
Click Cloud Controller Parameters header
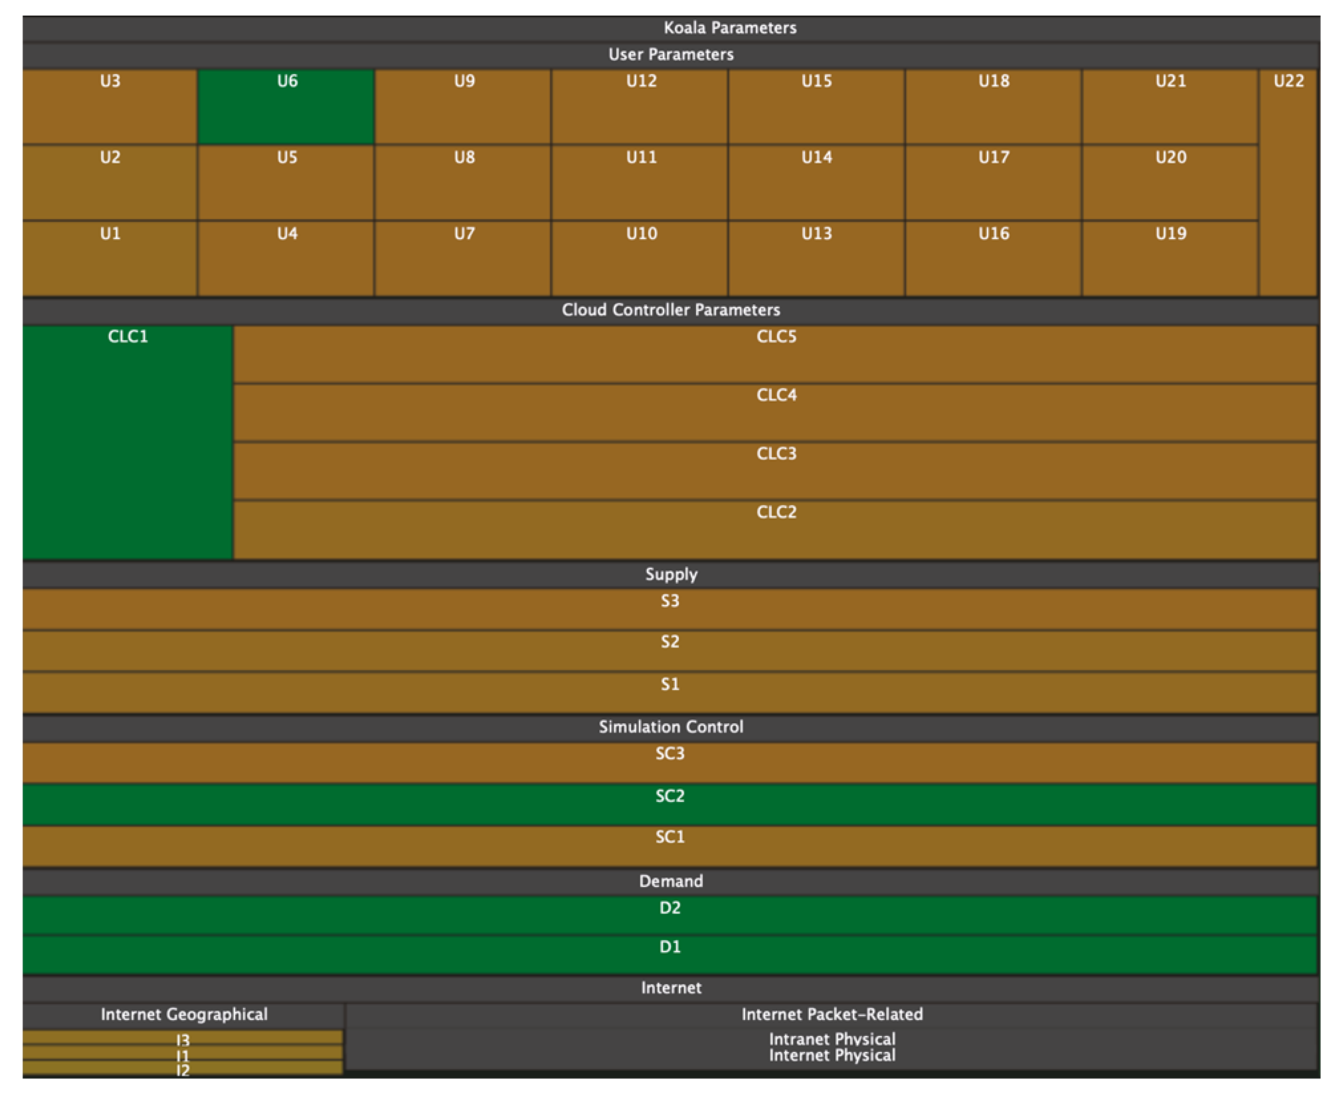point(671,310)
